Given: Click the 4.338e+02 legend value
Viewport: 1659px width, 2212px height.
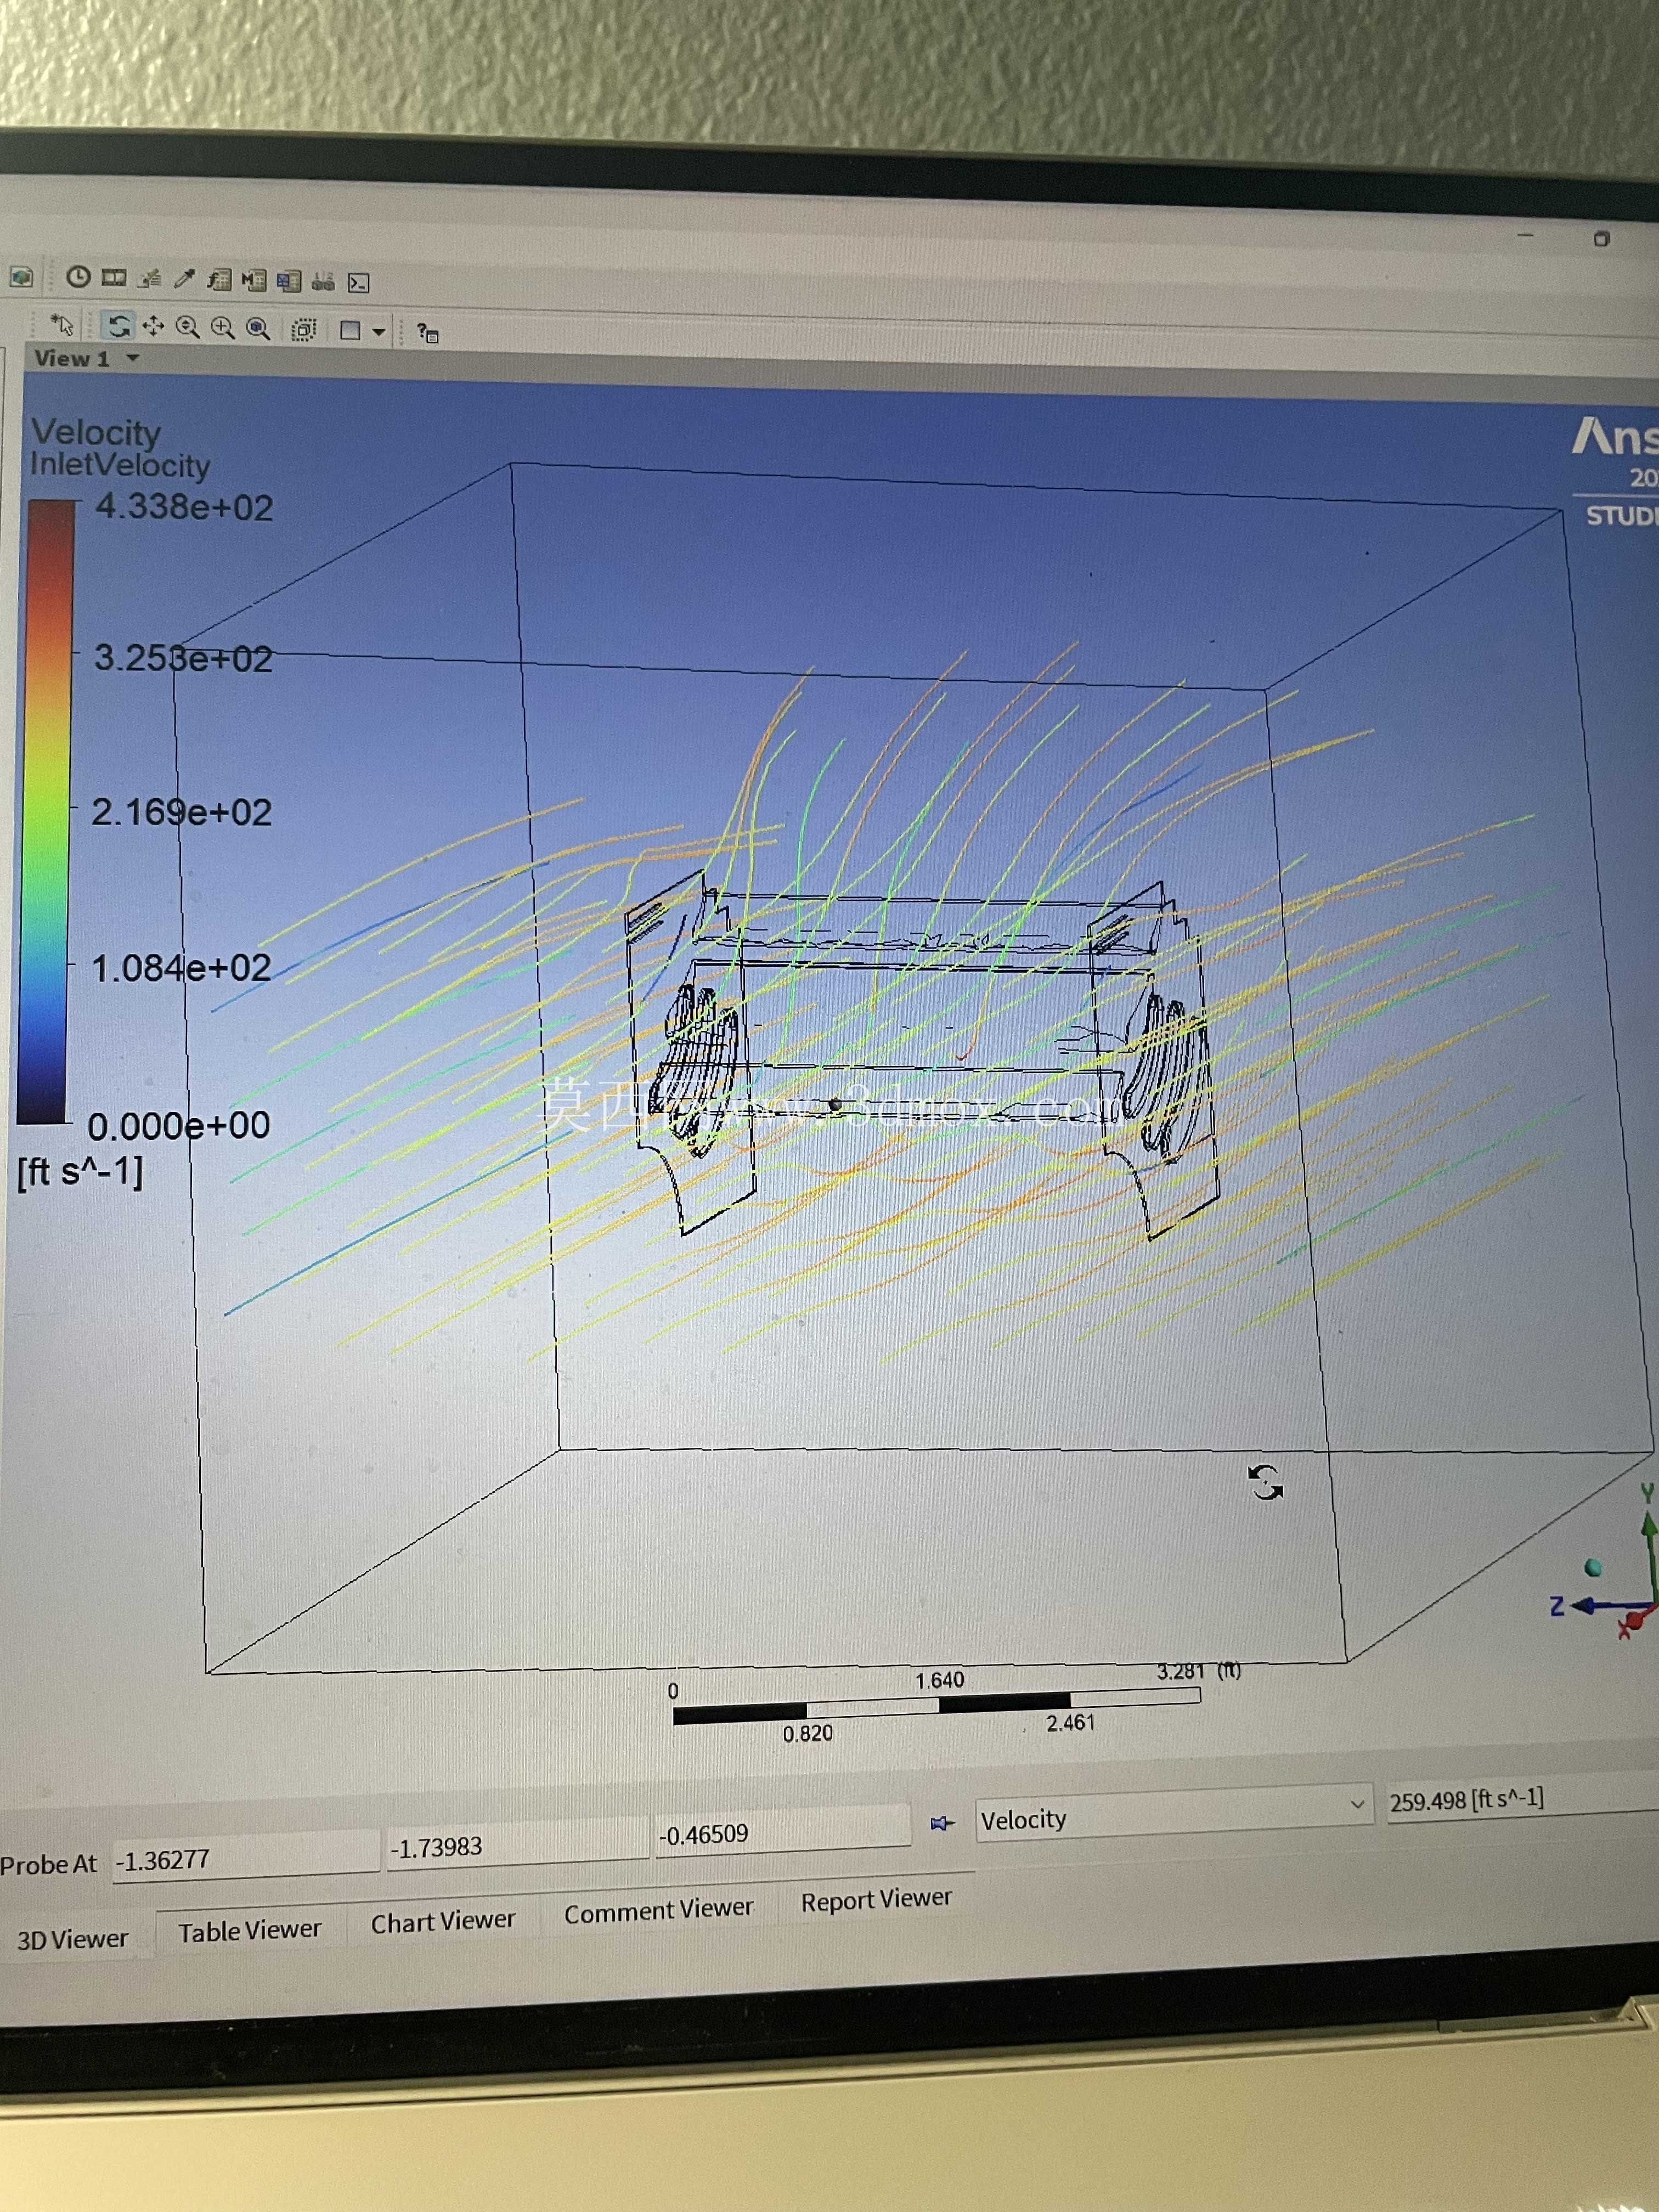Looking at the screenshot, I should [185, 507].
